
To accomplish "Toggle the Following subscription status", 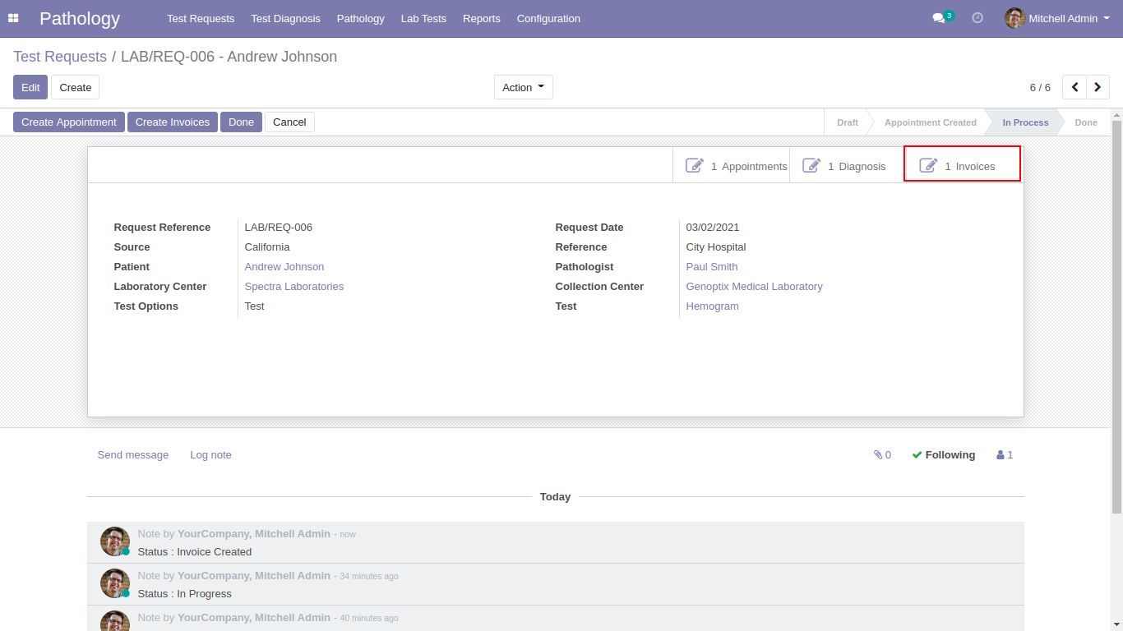I will tap(943, 455).
